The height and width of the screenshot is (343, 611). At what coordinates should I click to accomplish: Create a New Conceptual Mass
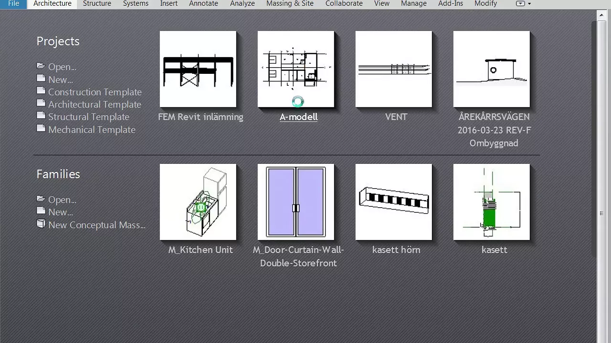pyautogui.click(x=97, y=225)
